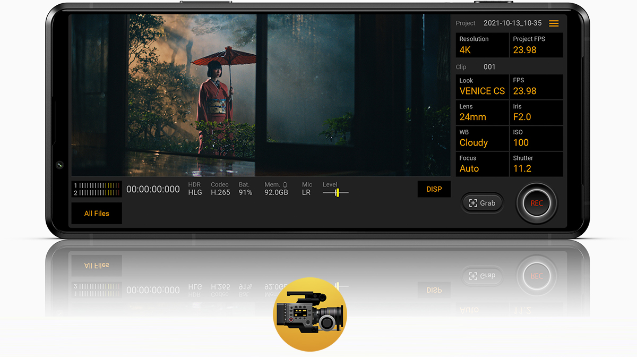The height and width of the screenshot is (357, 637).
Task: Select the Look VENICE CS option
Action: click(x=482, y=87)
